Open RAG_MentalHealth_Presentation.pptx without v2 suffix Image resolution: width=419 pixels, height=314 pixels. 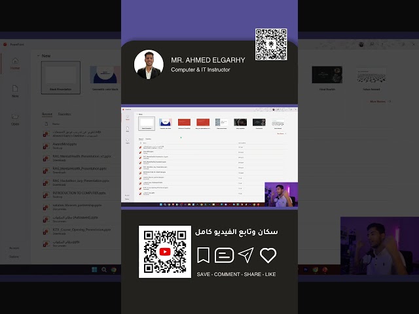click(x=80, y=169)
